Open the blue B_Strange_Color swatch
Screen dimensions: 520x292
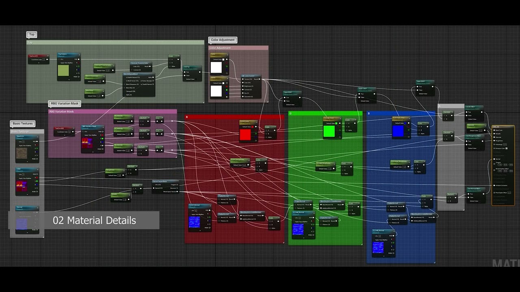(x=399, y=131)
